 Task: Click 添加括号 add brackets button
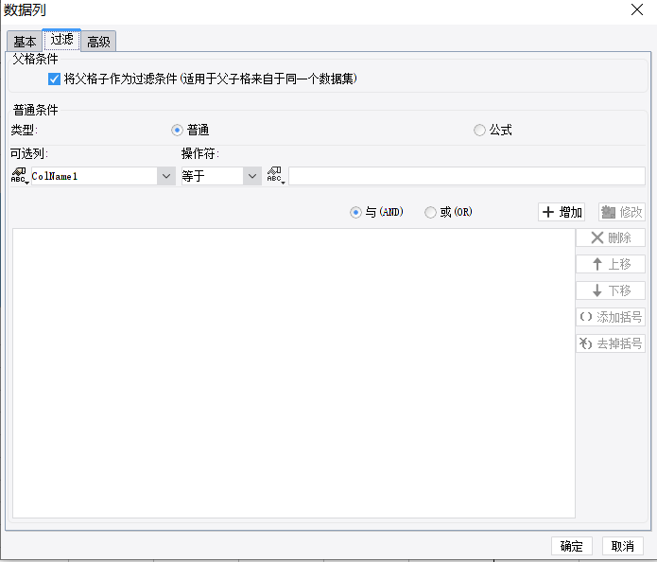click(x=611, y=317)
